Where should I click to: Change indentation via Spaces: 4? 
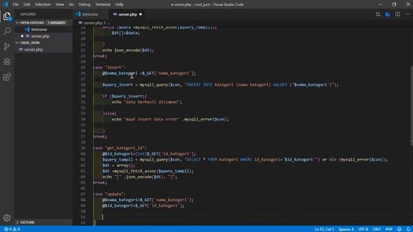[x=346, y=229]
